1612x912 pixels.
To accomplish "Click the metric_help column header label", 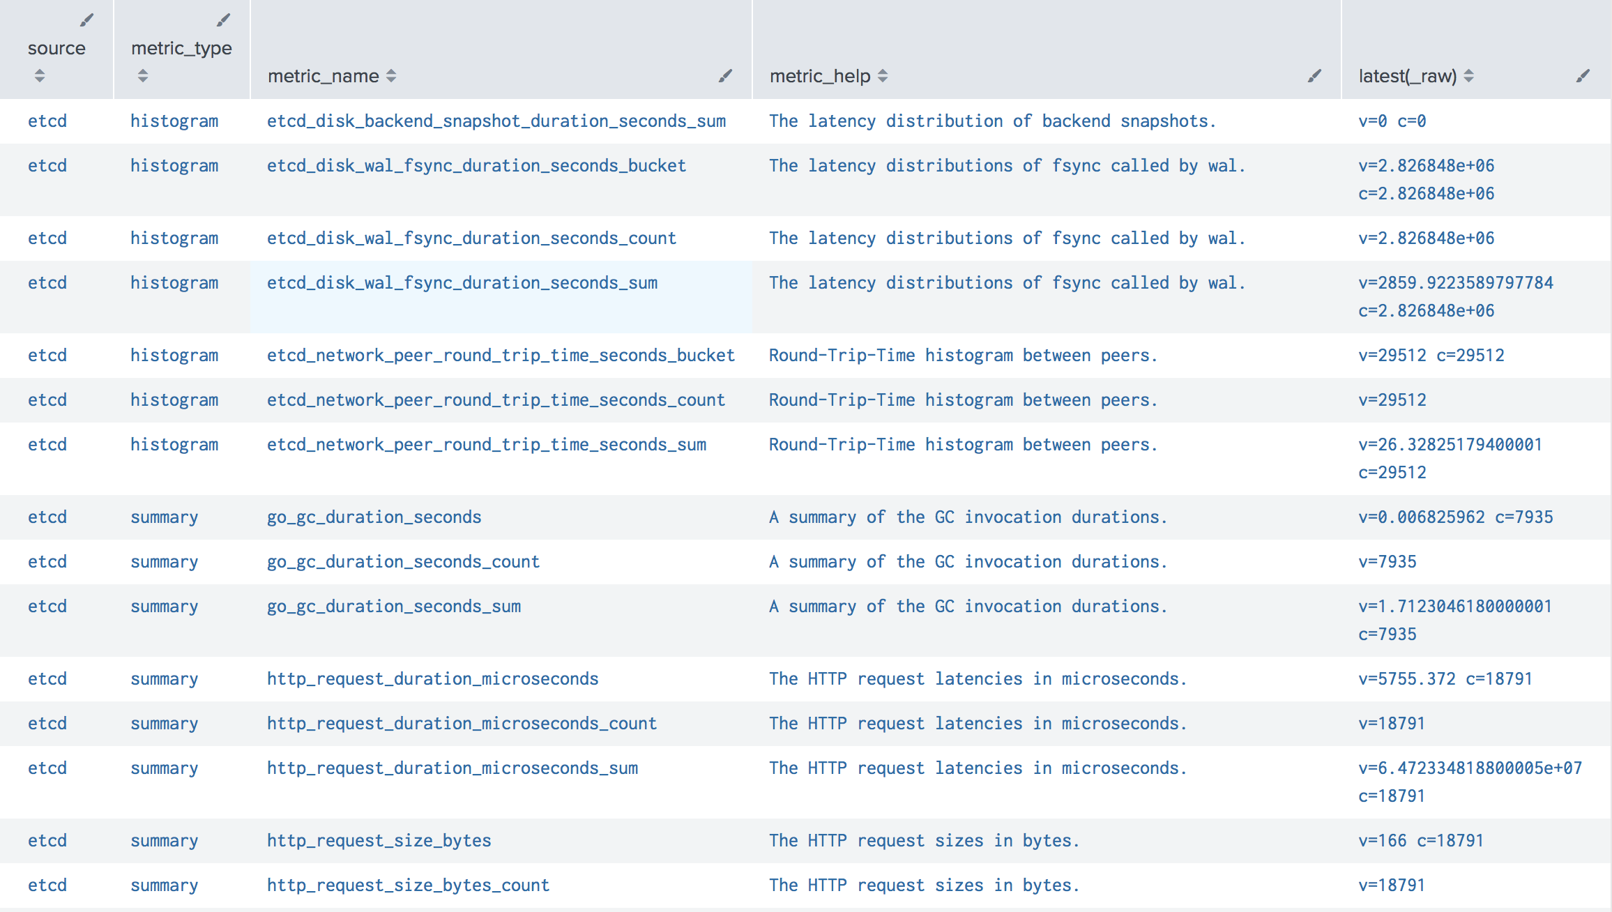I will coord(820,76).
